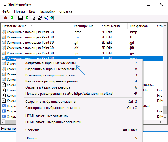
Task: Click the Libr cell beside the context menu
Action: pyautogui.click(x=160, y=90)
